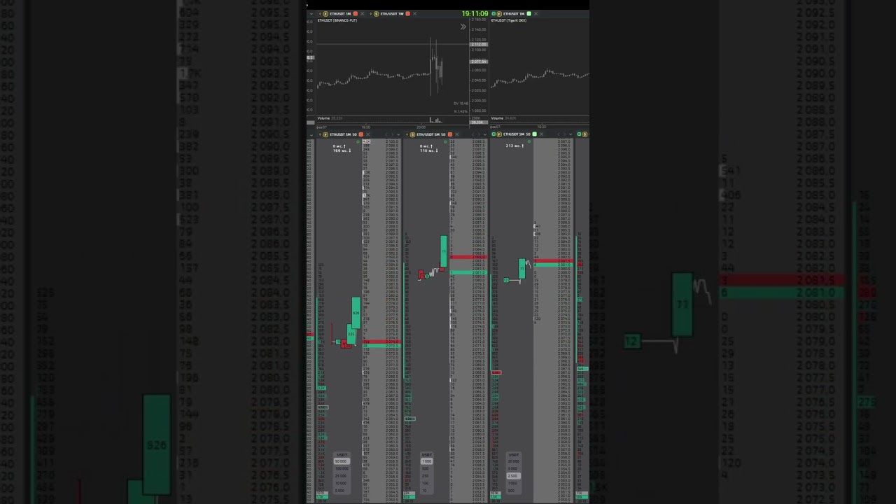This screenshot has width=896, height=504.
Task: Select 10 USDT volume preset
Action: pos(427,490)
